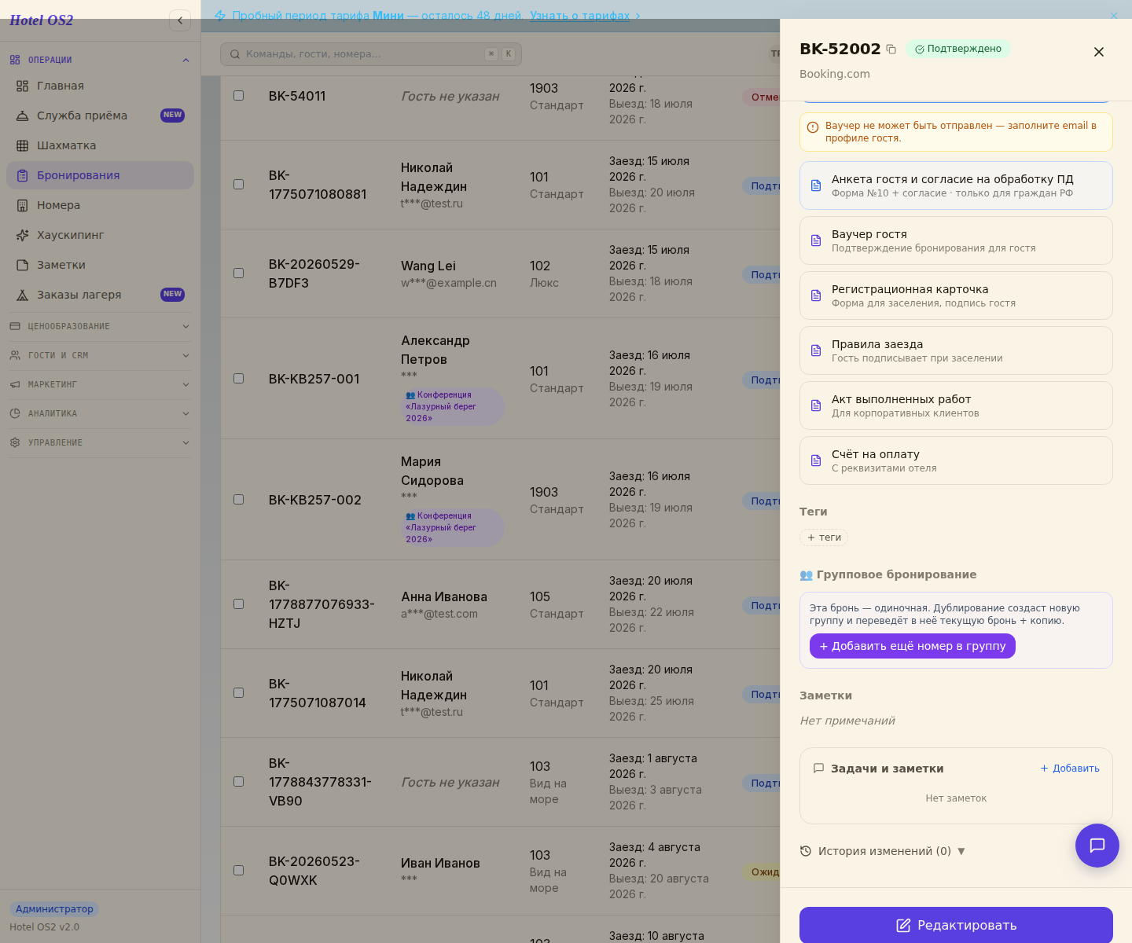Open Главная in the sidebar
The height and width of the screenshot is (943, 1132).
point(100,86)
